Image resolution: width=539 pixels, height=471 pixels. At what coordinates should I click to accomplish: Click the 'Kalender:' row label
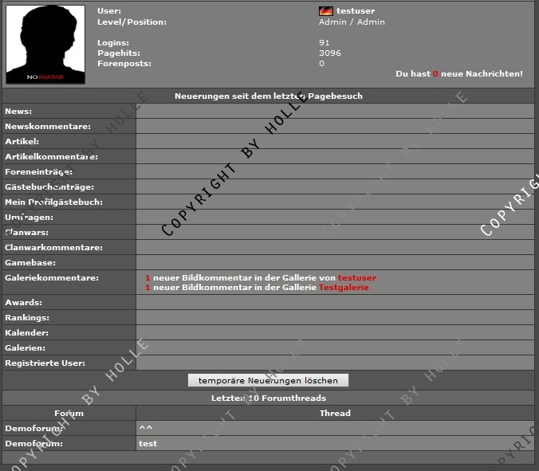[26, 332]
